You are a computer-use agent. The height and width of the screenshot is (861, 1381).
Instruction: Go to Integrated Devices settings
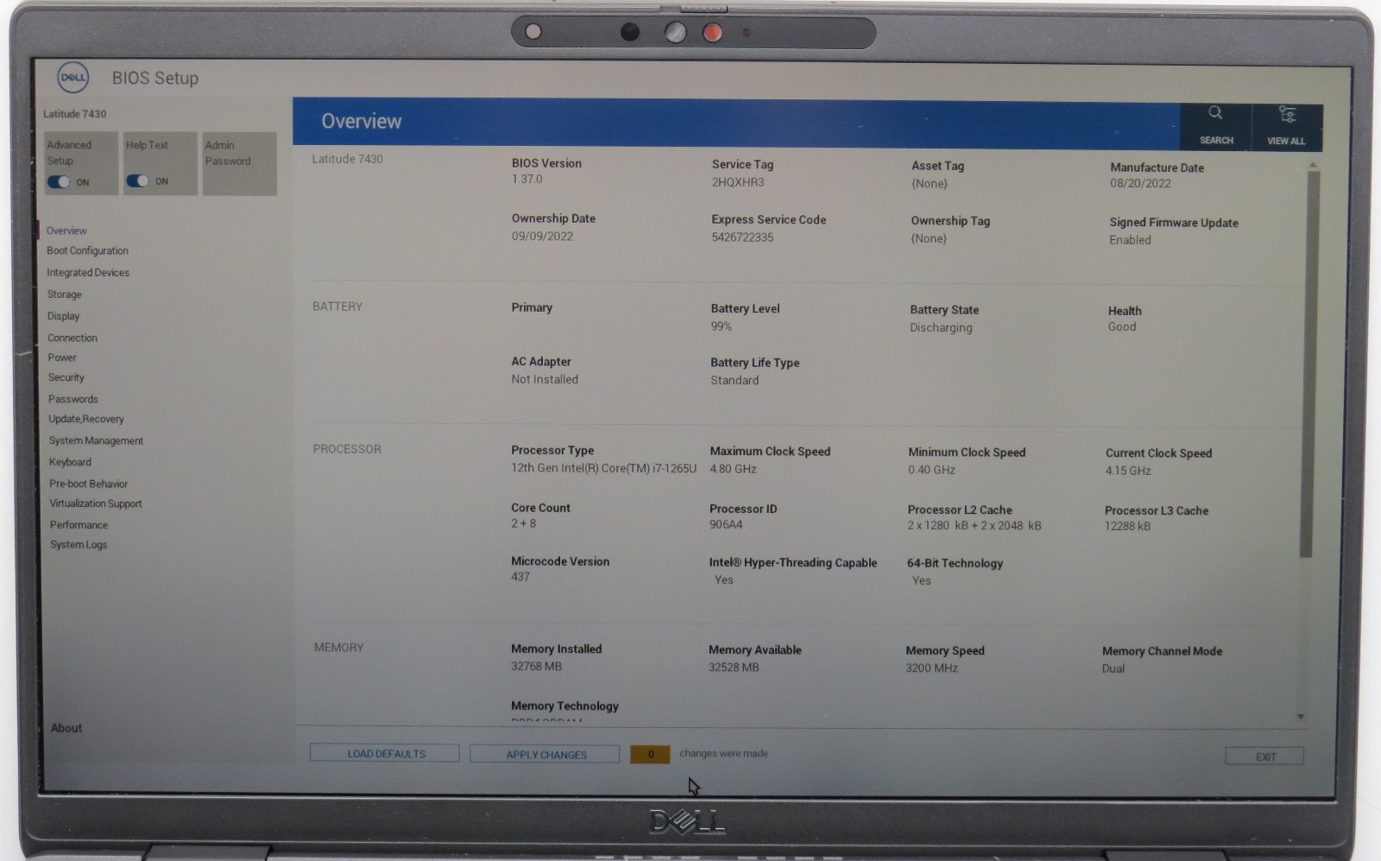(88, 272)
